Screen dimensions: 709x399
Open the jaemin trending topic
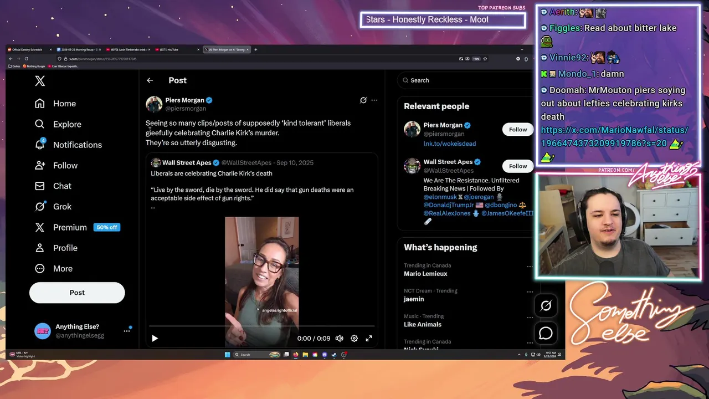(414, 299)
